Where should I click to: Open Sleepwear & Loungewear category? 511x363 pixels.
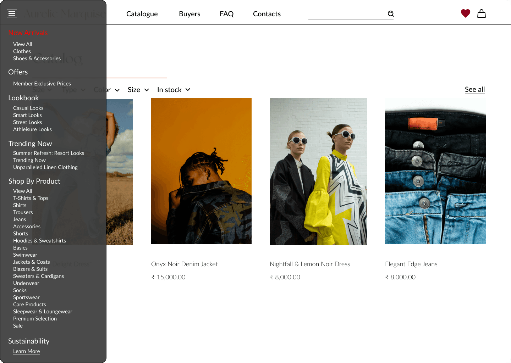(43, 312)
